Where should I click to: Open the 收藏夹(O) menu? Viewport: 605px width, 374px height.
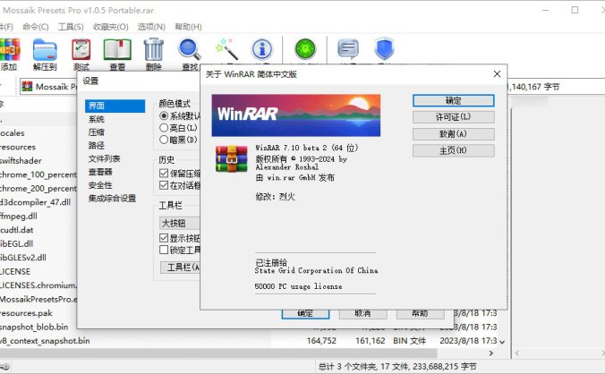tap(111, 27)
